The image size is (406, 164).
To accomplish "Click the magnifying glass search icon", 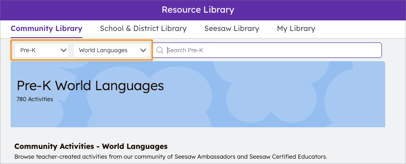I will point(160,50).
